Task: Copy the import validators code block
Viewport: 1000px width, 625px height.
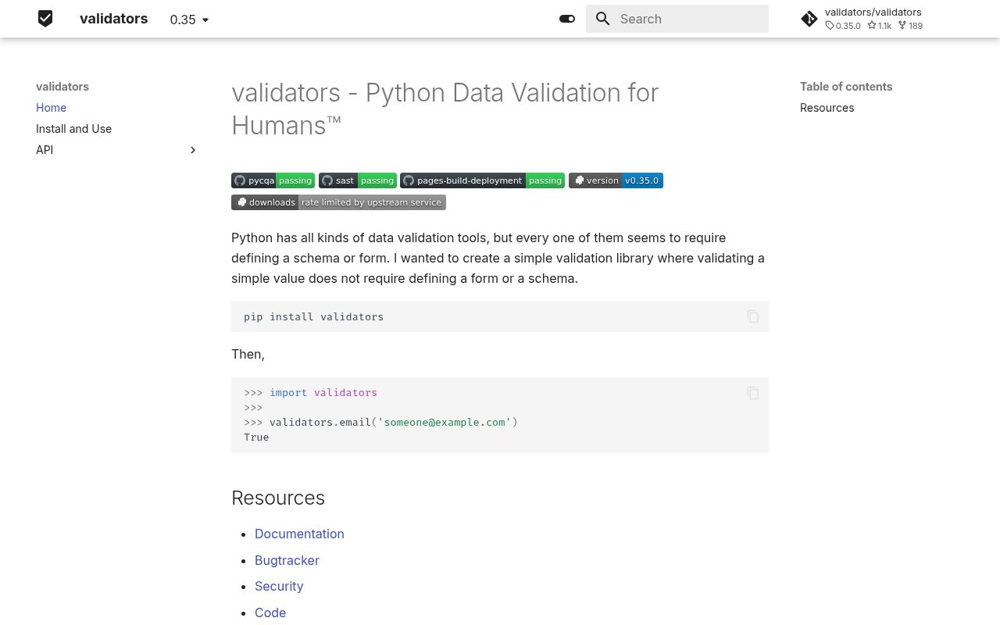Action: tap(752, 393)
